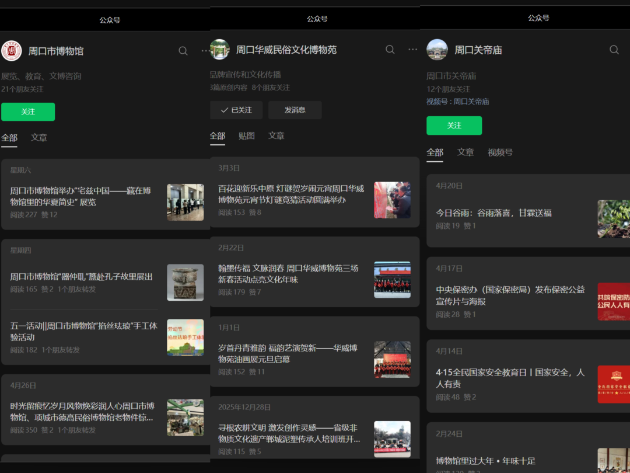Select 视频号 tab in 周口关帝庙

coord(501,152)
